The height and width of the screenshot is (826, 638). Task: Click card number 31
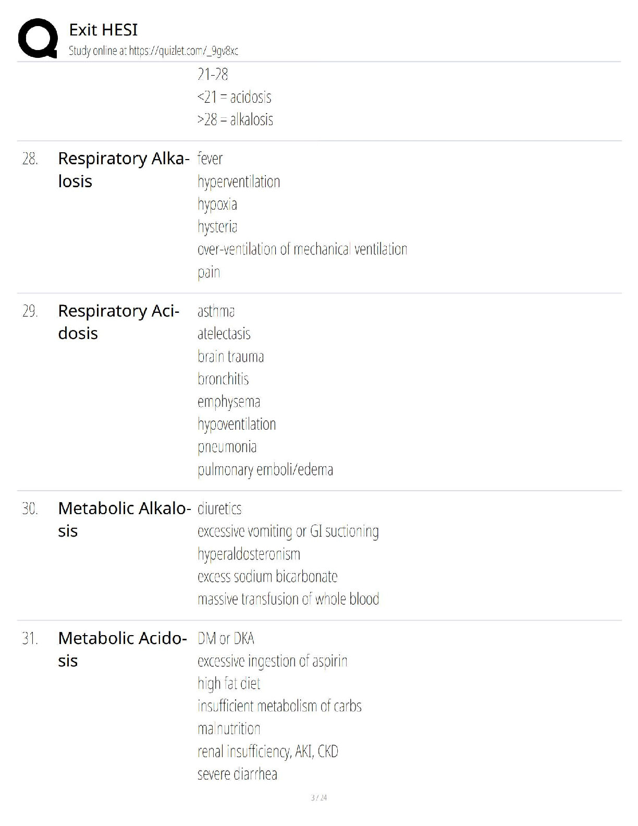pos(30,638)
